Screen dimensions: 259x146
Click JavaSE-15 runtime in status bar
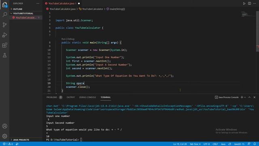point(239,144)
